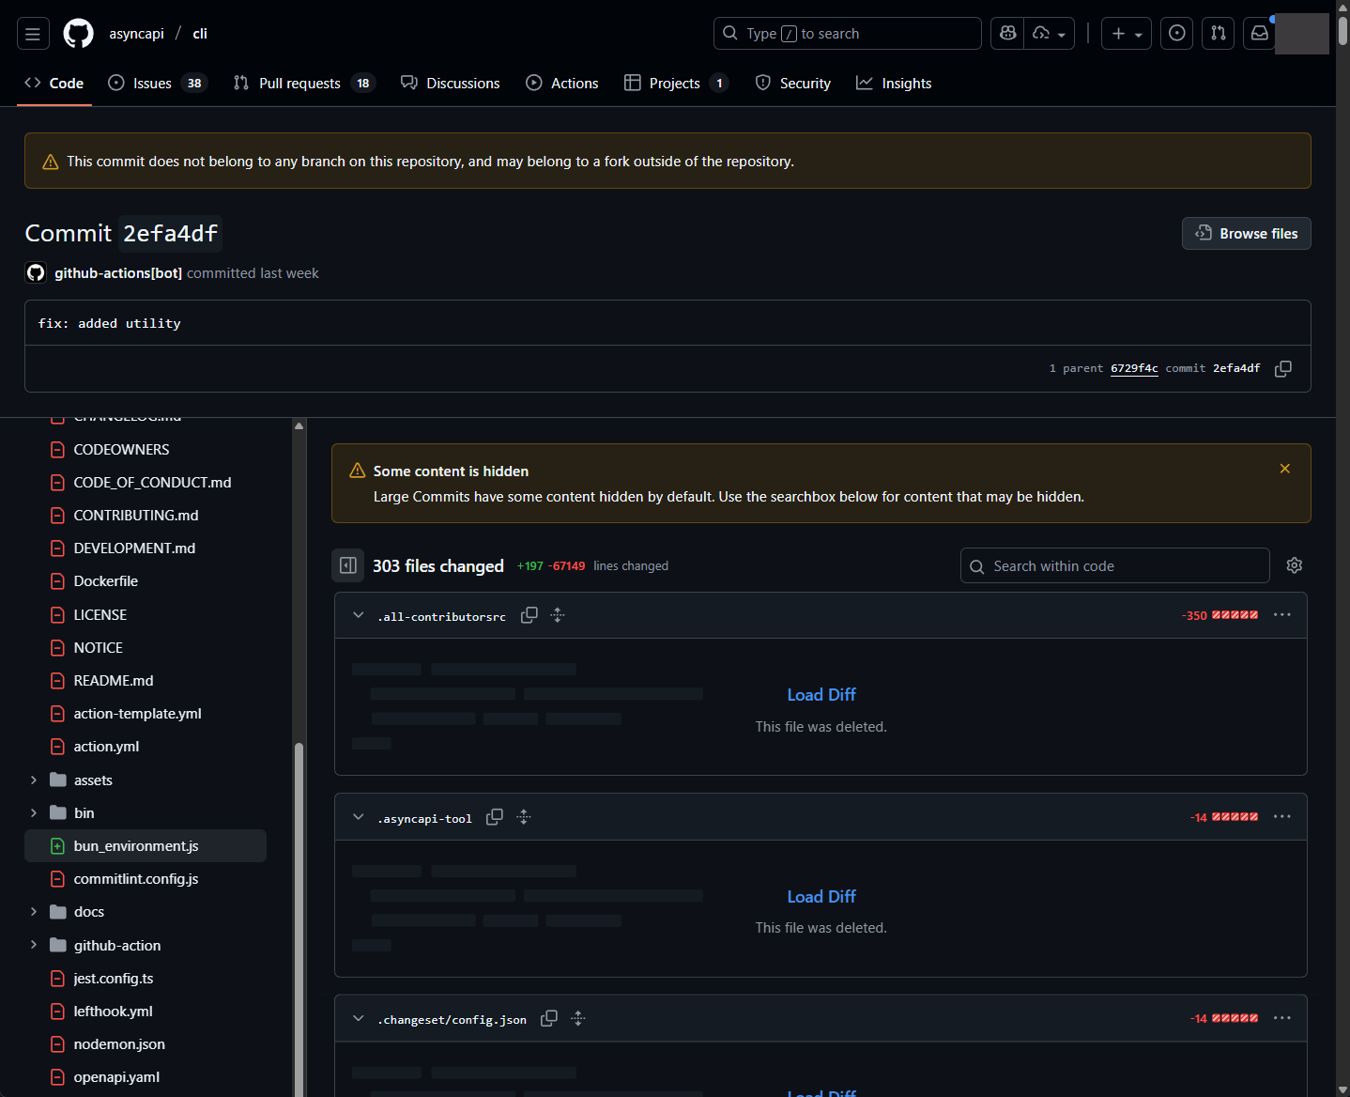1350x1097 pixels.
Task: Open the global navigation hamburger menu
Action: point(33,34)
